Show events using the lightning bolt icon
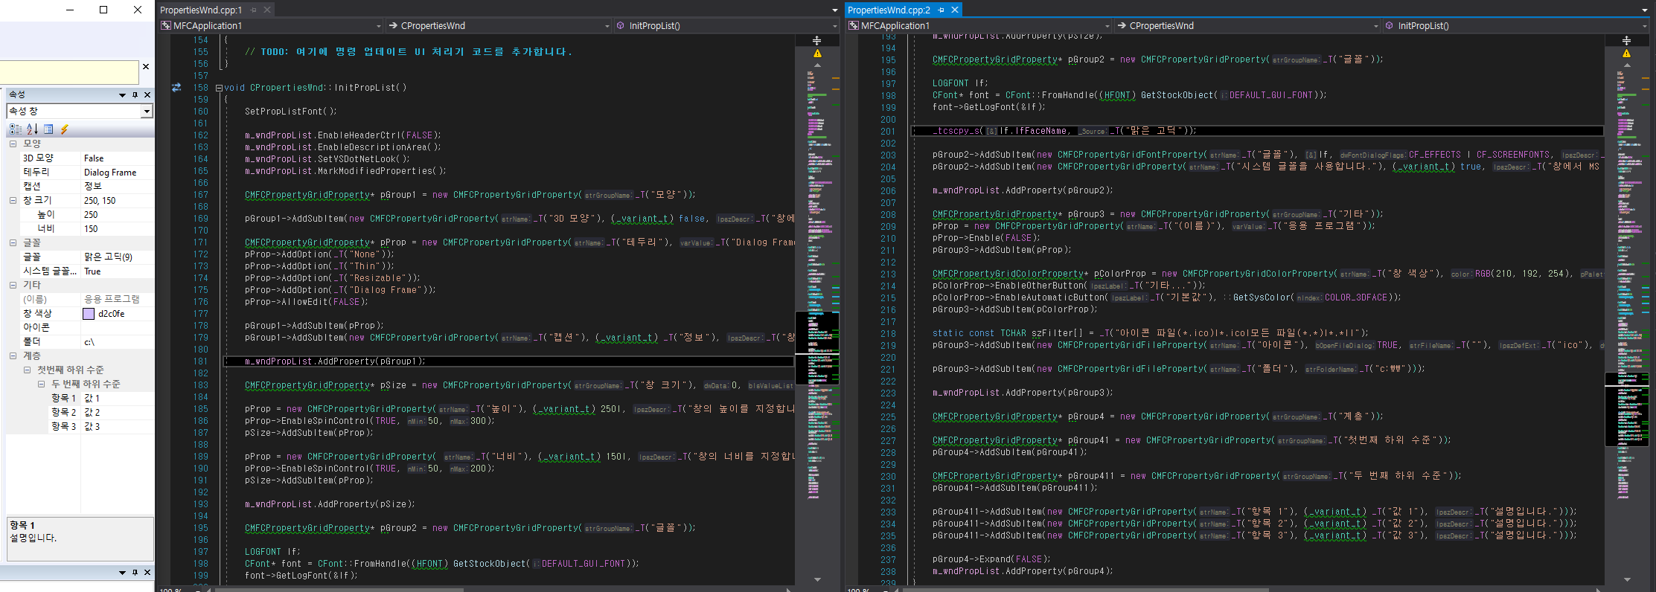 tap(65, 129)
